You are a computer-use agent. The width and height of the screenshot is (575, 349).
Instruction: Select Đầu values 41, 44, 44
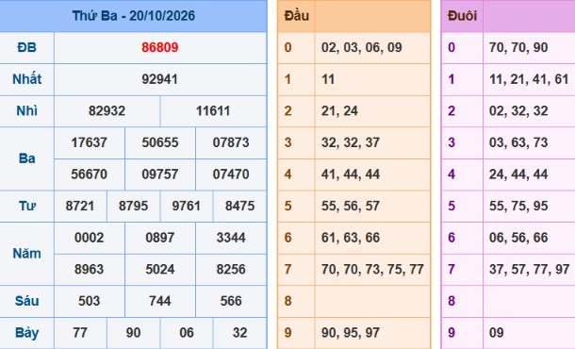tap(351, 174)
